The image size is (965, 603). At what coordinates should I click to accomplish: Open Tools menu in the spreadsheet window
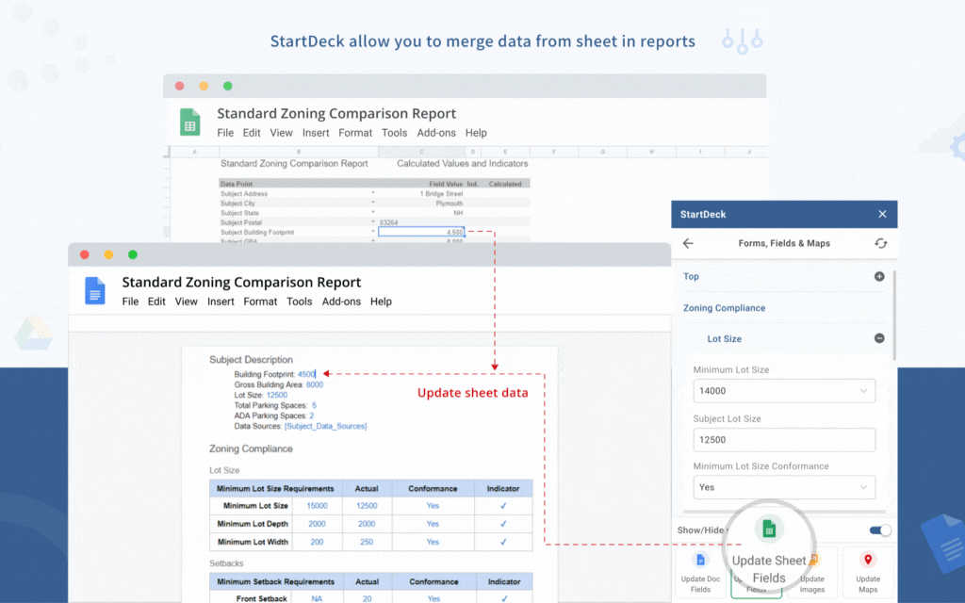point(394,133)
